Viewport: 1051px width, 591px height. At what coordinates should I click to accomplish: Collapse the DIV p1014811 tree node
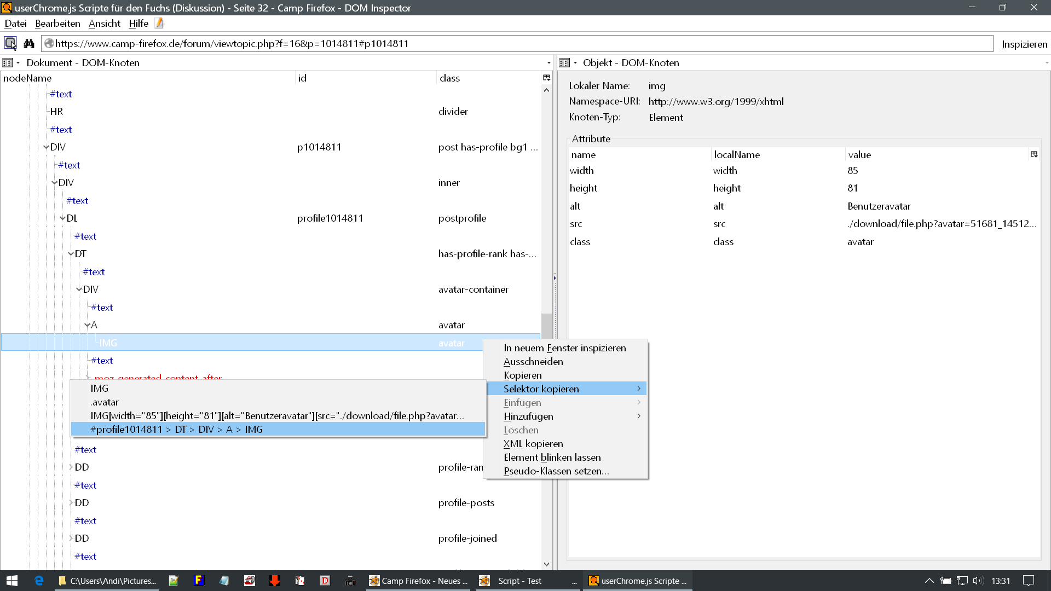click(46, 147)
